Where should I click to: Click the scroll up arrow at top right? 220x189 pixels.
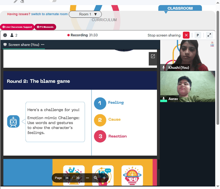(218, 3)
